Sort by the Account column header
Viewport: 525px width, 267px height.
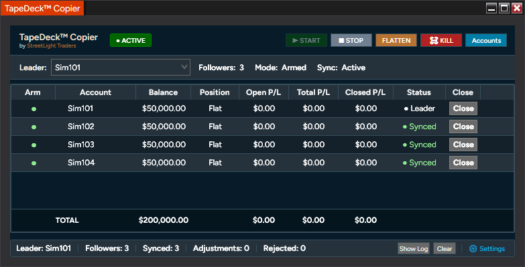tap(95, 92)
